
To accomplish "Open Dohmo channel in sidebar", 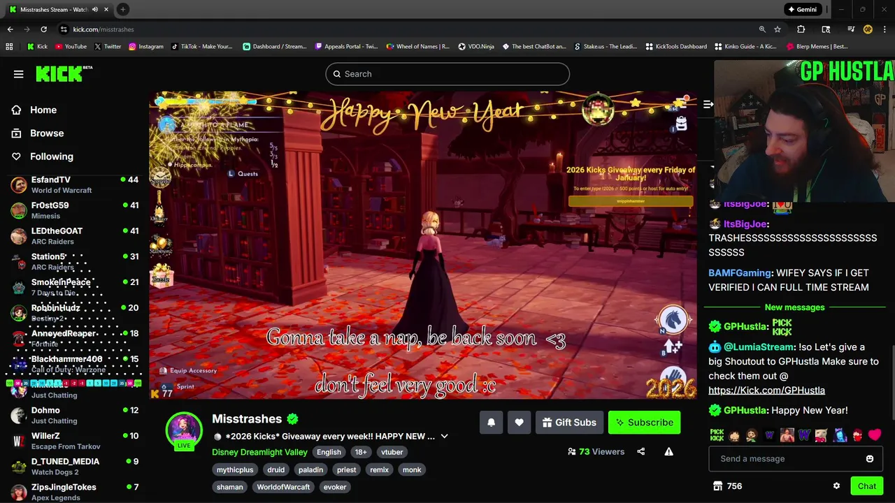I will 74,415.
